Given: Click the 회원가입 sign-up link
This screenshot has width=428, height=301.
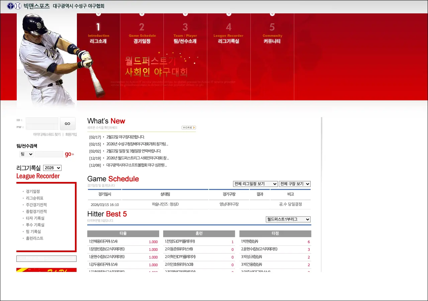Looking at the screenshot, I should [71, 134].
